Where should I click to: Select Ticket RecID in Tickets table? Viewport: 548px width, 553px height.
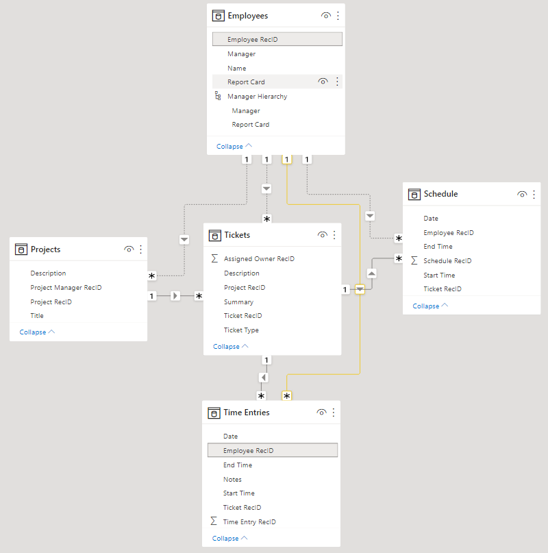pyautogui.click(x=242, y=316)
